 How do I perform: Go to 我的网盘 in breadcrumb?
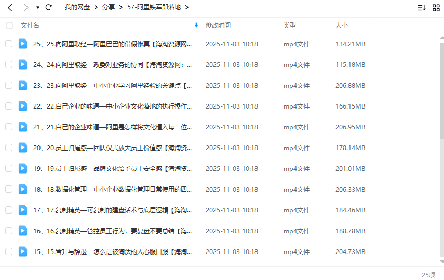point(77,8)
